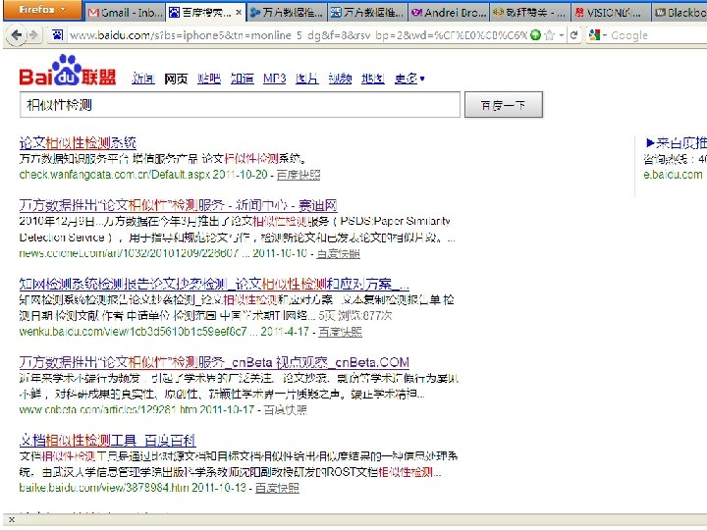Focus the Google search box

click(657, 35)
